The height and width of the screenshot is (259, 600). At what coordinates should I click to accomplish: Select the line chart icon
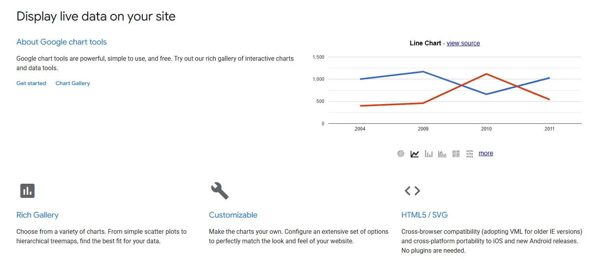pos(415,154)
